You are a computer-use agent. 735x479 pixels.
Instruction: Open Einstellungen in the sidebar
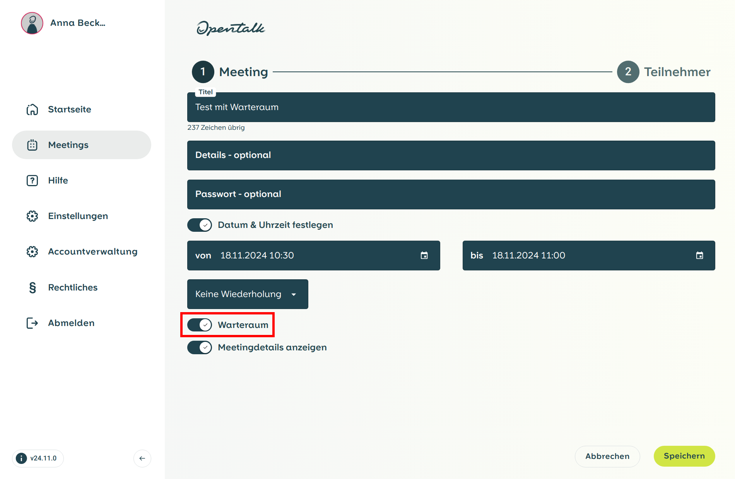[78, 216]
